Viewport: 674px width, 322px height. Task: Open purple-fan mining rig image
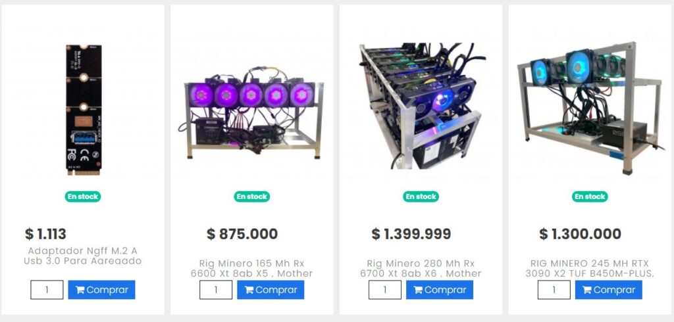click(251, 114)
